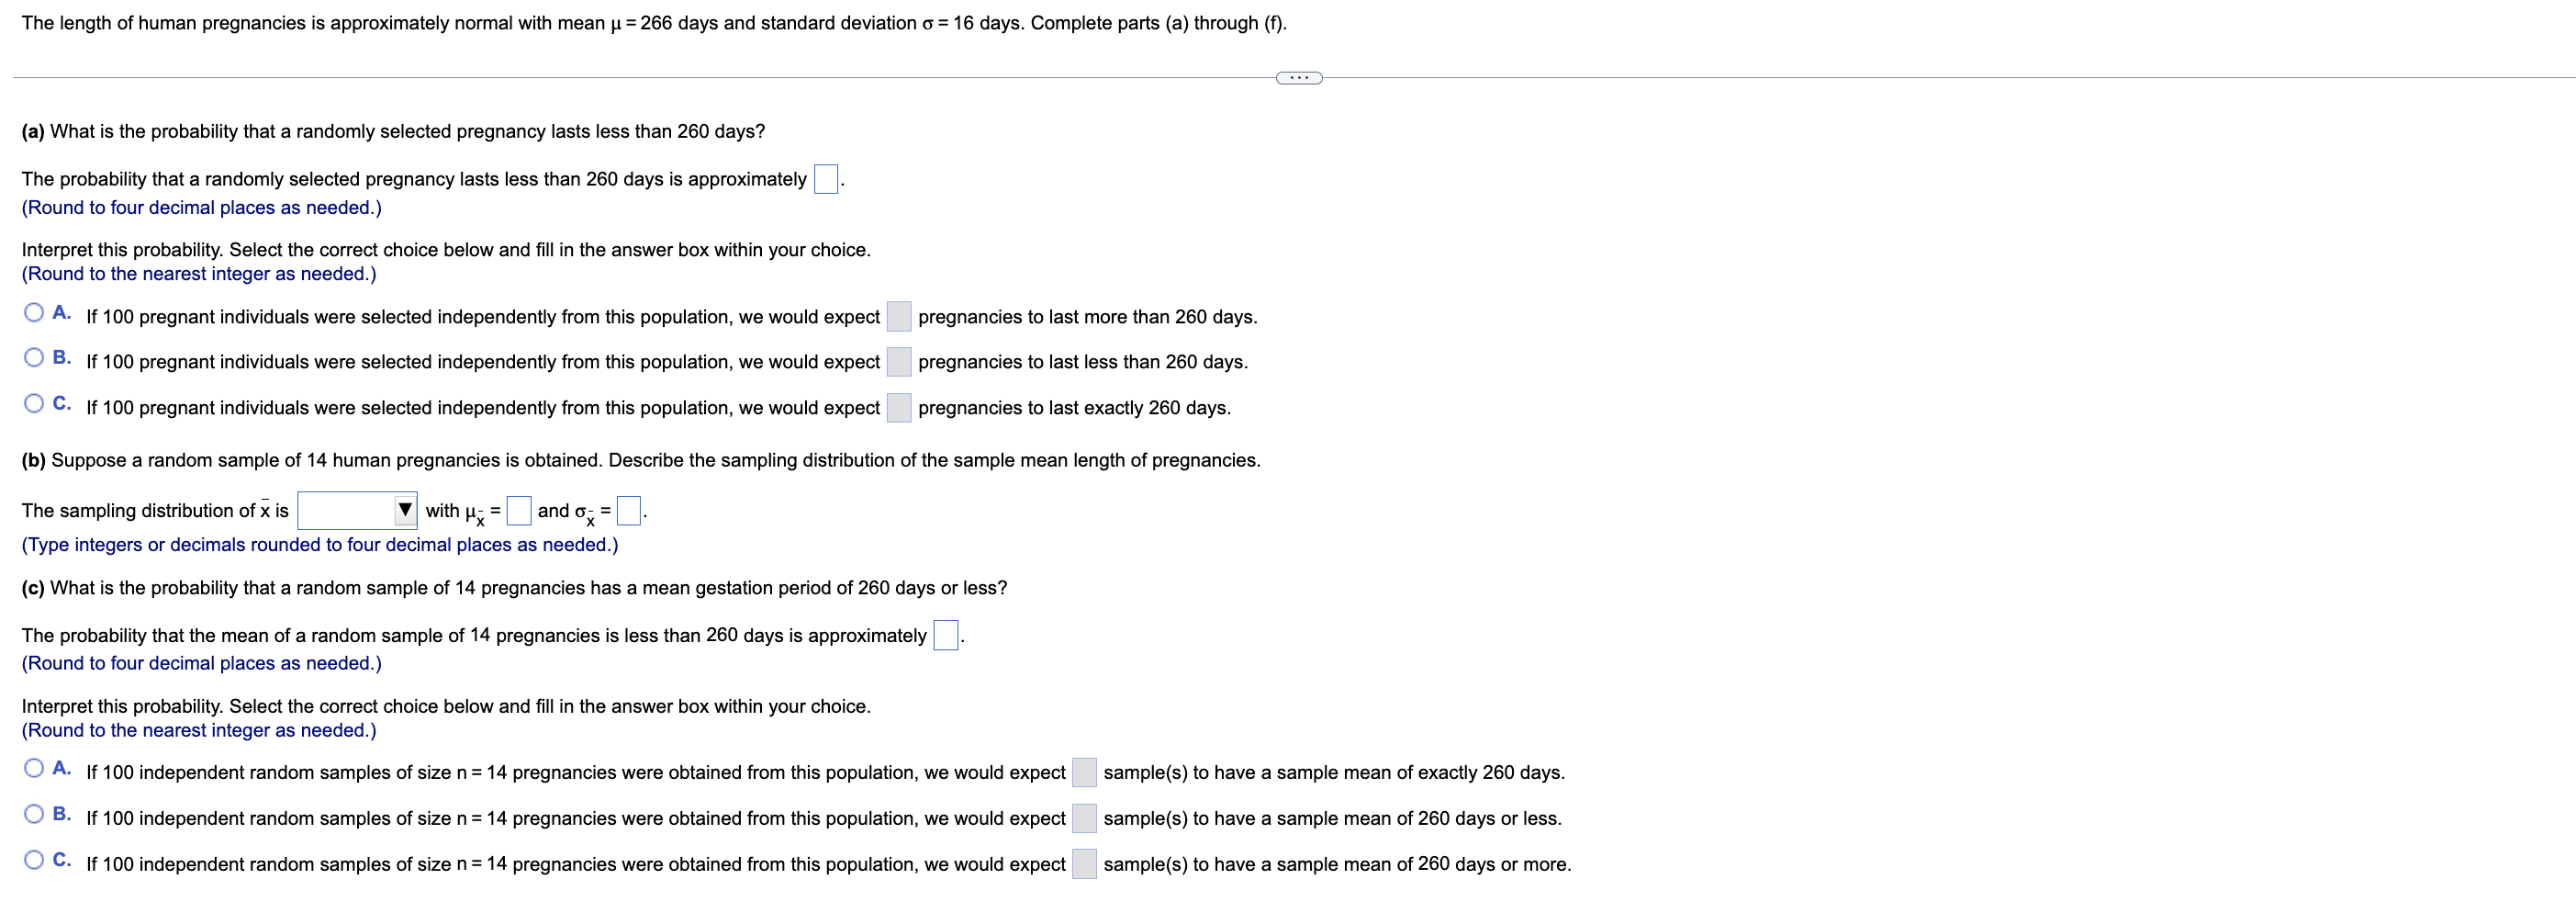
Task: Open the sampling distribution shape dropdown
Action: point(357,511)
